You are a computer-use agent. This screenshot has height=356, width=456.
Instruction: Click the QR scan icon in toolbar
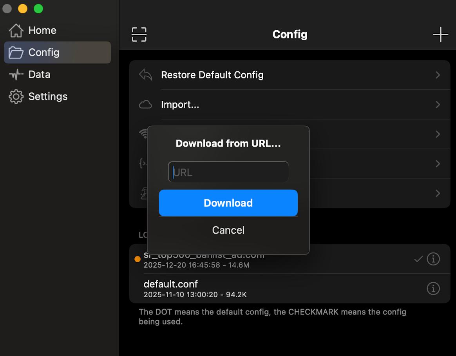tap(139, 35)
